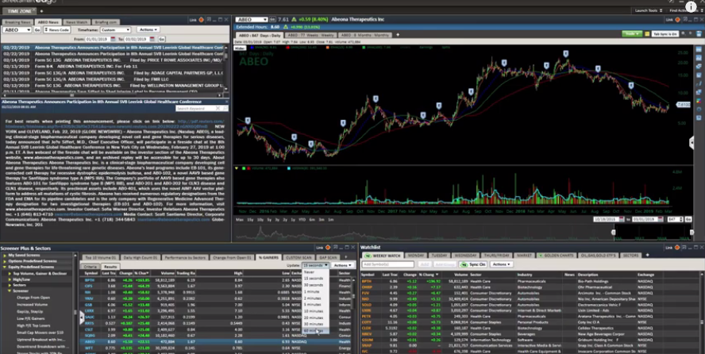The image size is (705, 354).
Task: Select Low P/E Gainers screener item
Action: point(31,318)
